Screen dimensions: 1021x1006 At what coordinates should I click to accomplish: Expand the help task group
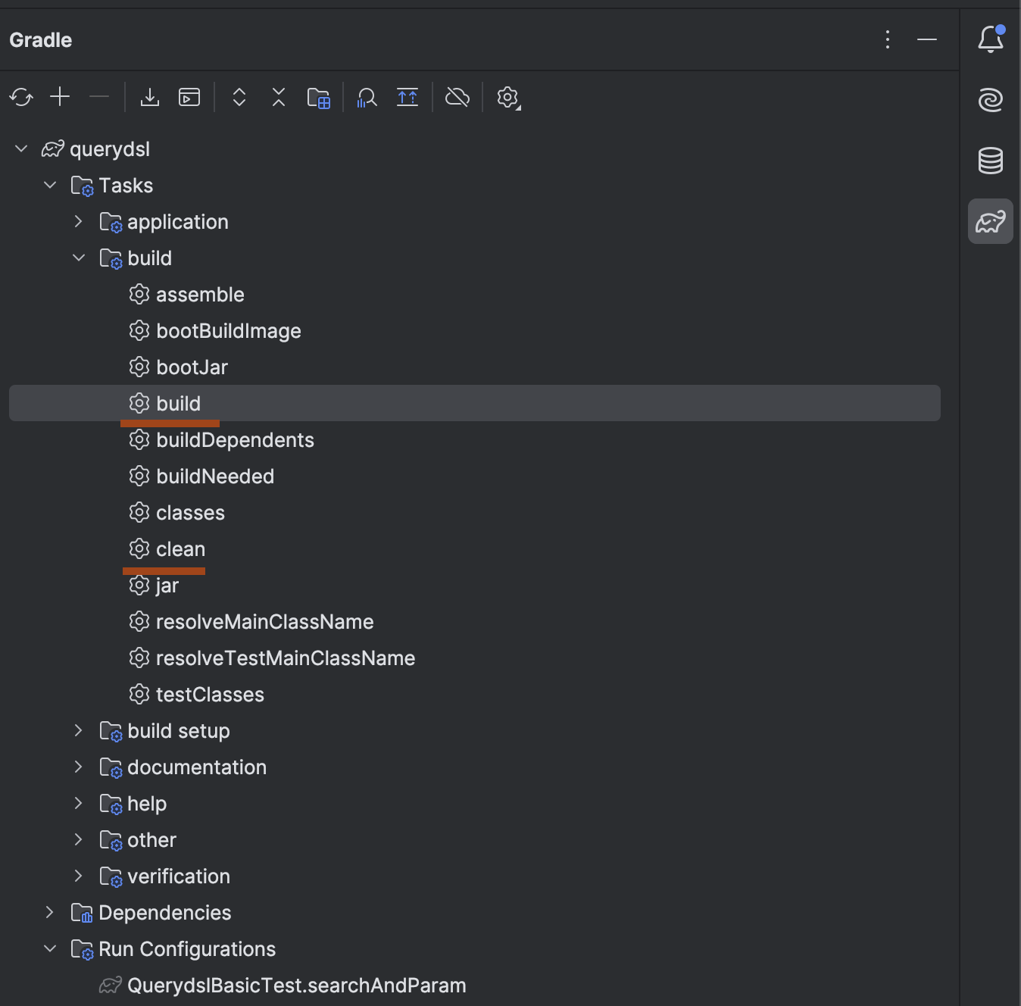[x=78, y=803]
